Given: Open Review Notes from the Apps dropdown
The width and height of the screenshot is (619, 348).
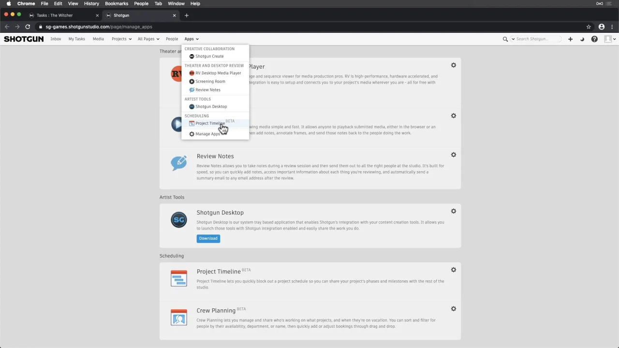Looking at the screenshot, I should coord(208,90).
